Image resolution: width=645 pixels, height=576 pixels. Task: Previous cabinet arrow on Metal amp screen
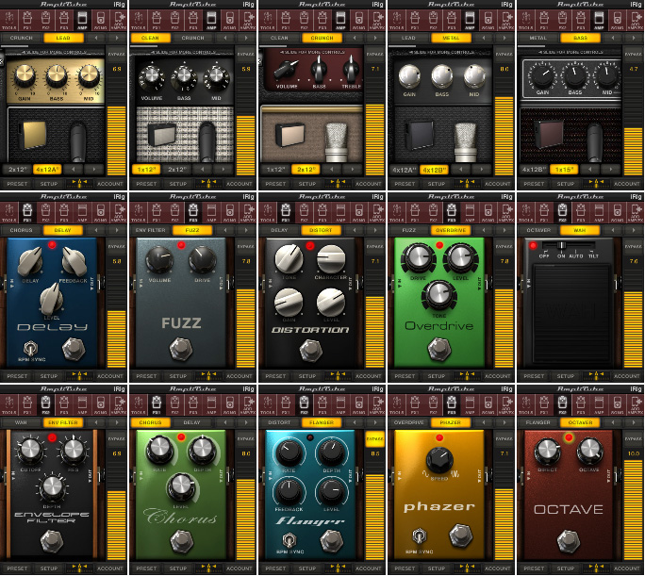(x=461, y=169)
